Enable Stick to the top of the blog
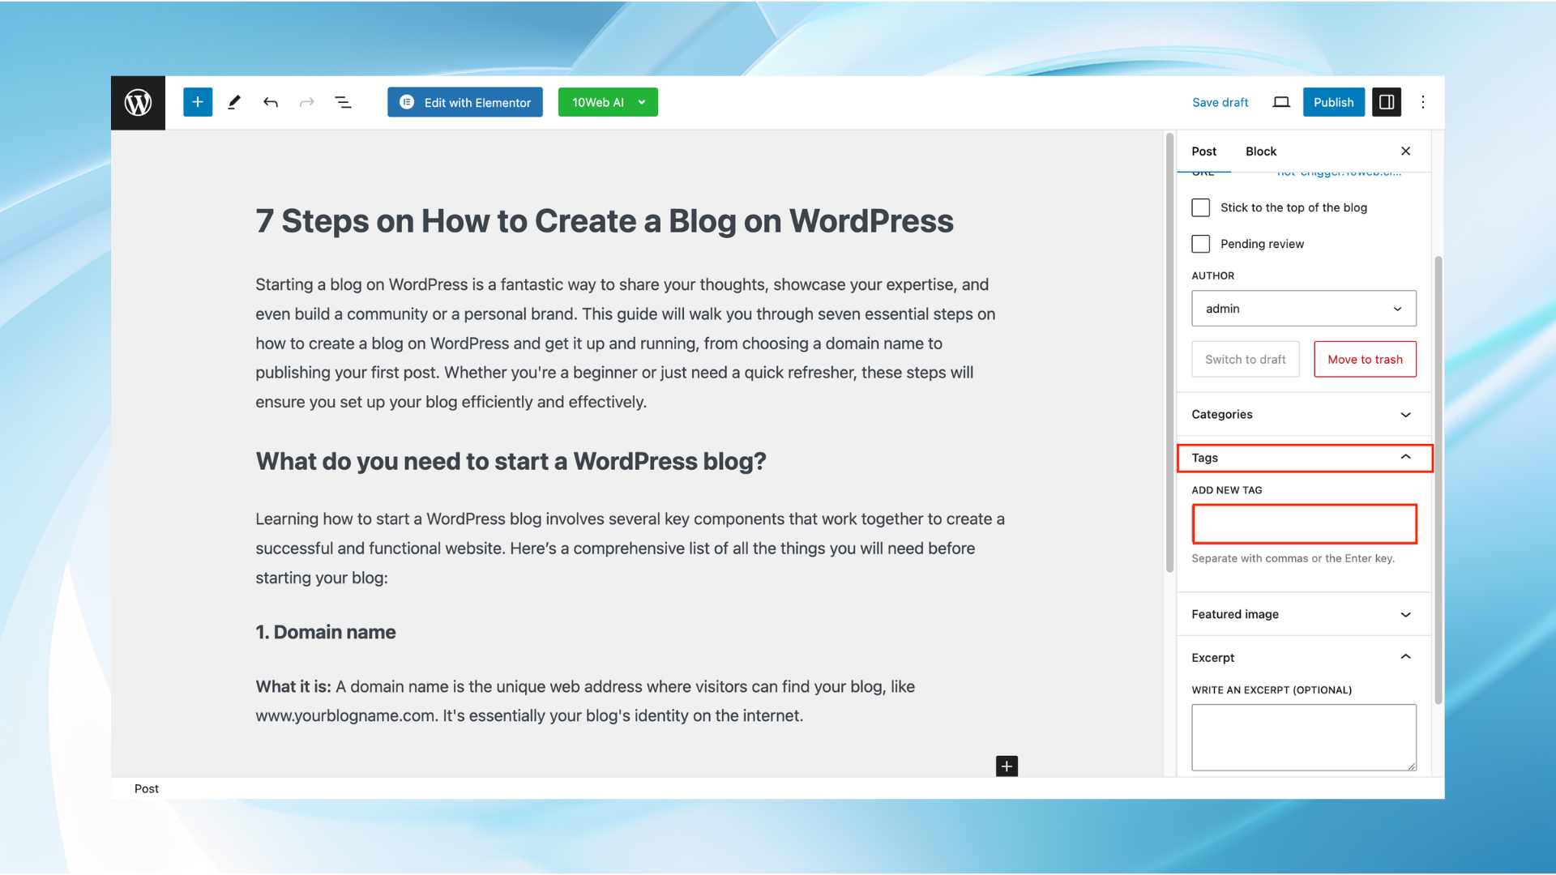Image resolution: width=1556 pixels, height=875 pixels. point(1201,207)
